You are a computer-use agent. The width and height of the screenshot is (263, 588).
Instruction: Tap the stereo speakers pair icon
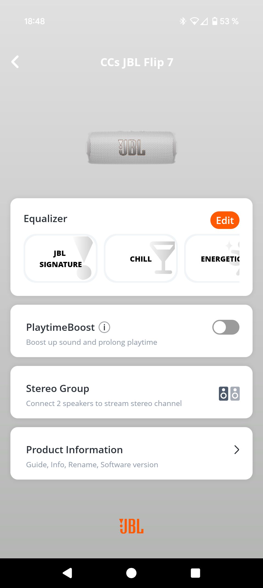229,394
